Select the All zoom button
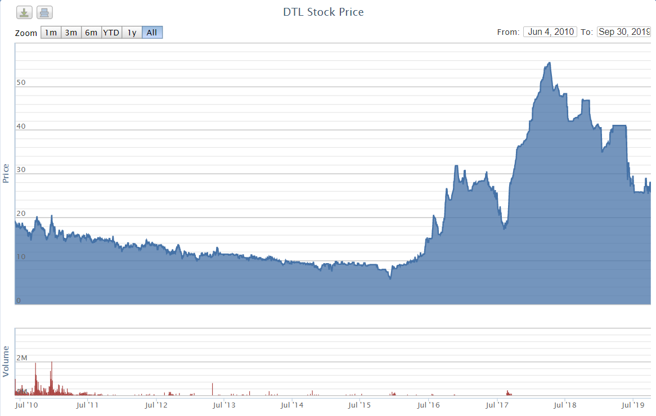Image resolution: width=656 pixels, height=416 pixels. point(152,33)
